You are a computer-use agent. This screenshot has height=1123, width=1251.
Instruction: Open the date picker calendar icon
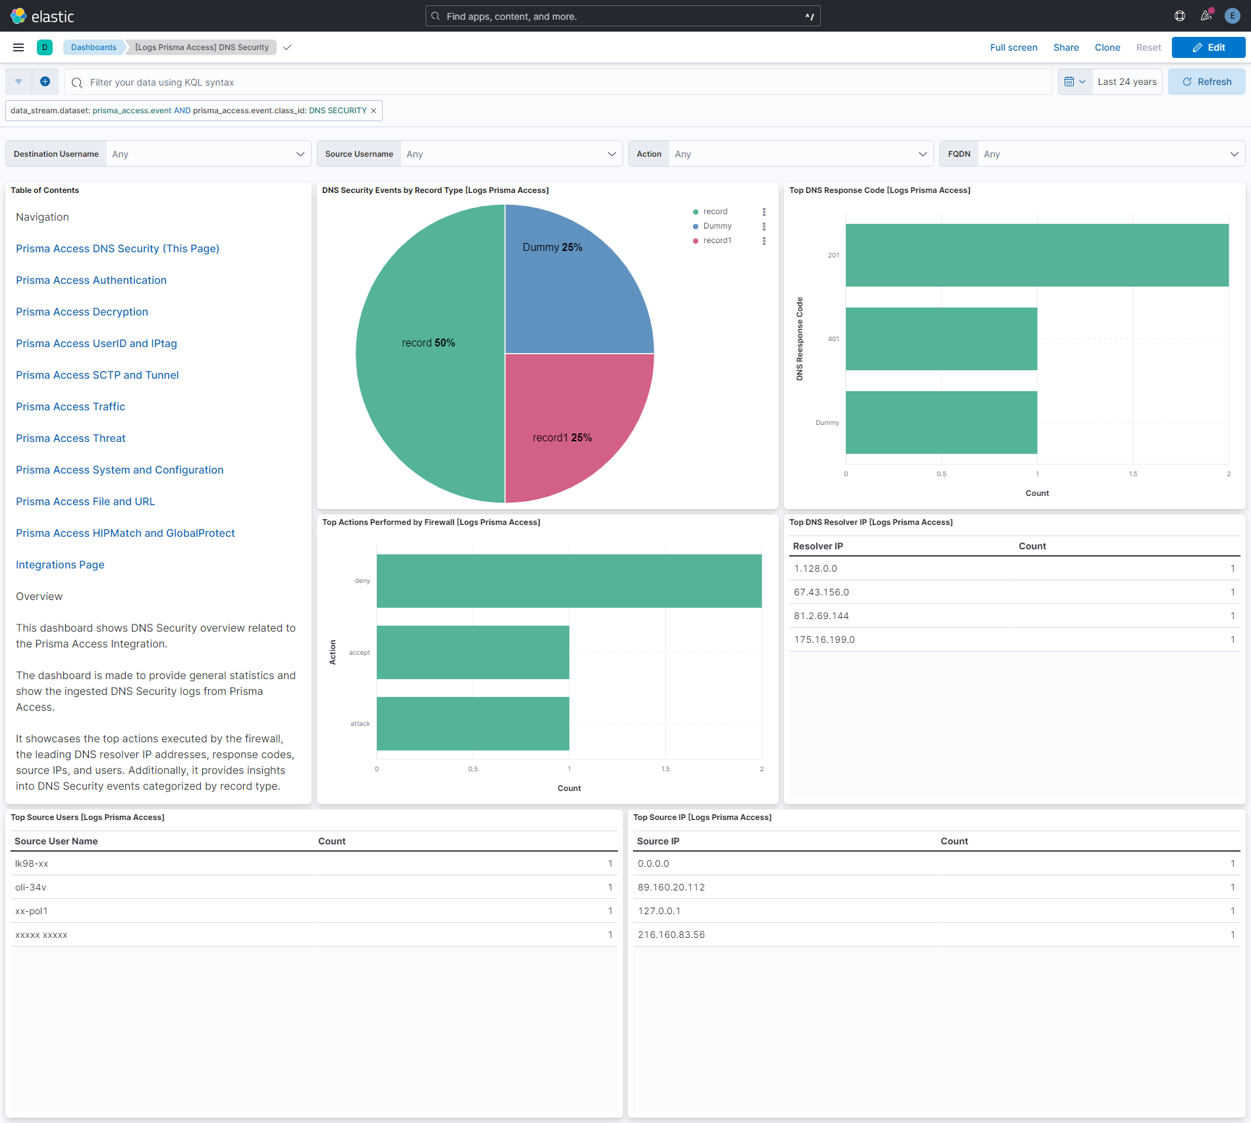(1070, 81)
